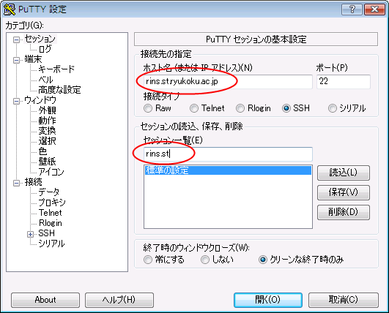Click the 開く(O) button

point(268,300)
